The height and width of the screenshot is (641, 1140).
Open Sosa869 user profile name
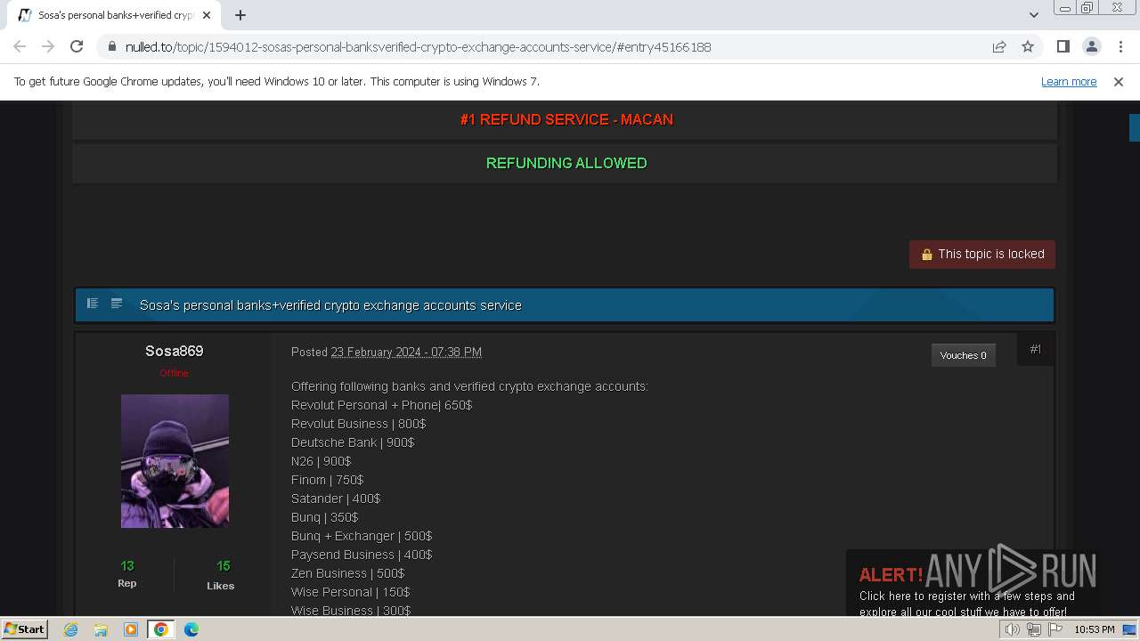point(175,351)
